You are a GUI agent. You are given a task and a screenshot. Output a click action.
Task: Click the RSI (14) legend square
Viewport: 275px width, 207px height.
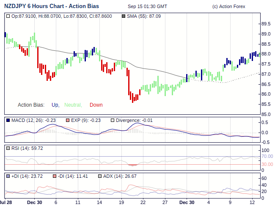pos(8,148)
